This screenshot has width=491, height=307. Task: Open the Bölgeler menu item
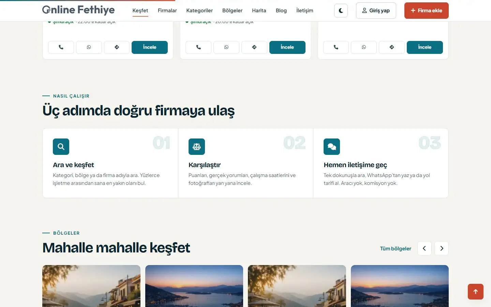click(x=232, y=11)
